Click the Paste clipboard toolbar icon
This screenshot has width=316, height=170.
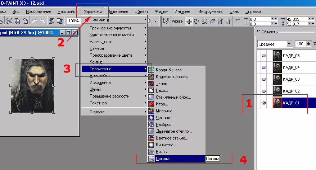pos(26,21)
